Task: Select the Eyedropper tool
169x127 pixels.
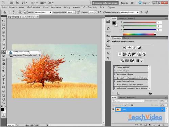Action: point(4,40)
